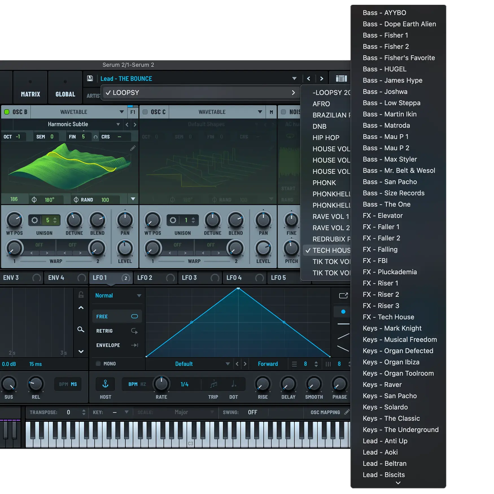This screenshot has height=494, width=494.
Task: Click the HOST anchor sync icon
Action: (105, 384)
